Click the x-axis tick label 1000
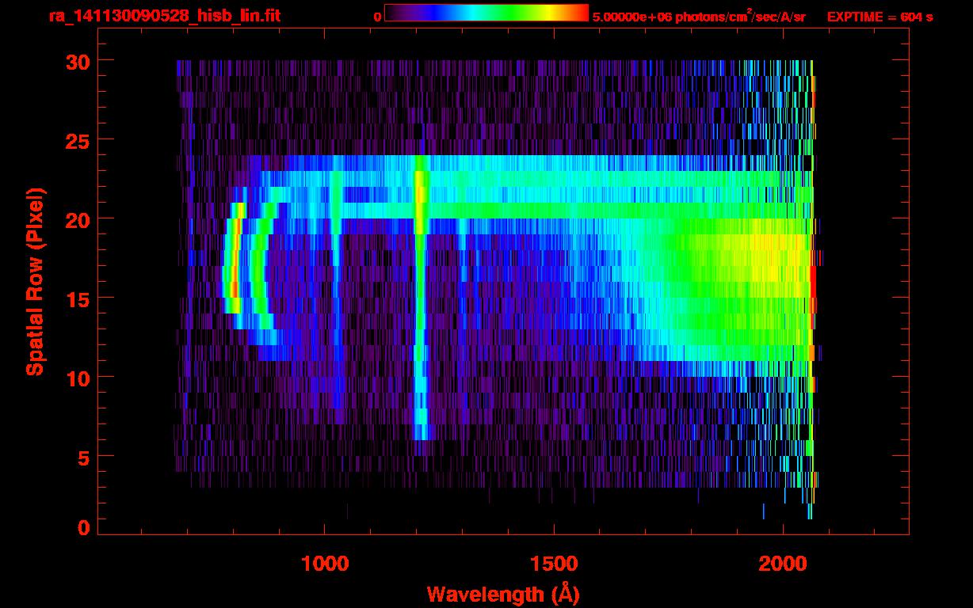 tap(325, 564)
